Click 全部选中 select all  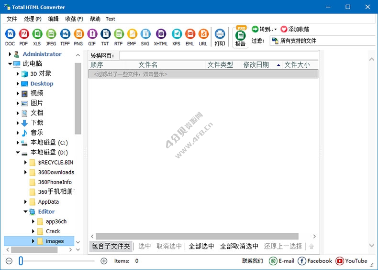[x=201, y=246]
